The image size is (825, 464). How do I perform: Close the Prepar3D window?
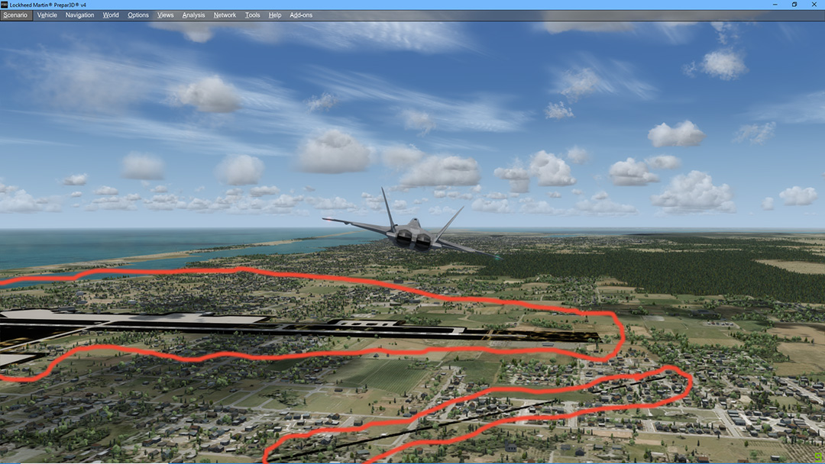(814, 5)
